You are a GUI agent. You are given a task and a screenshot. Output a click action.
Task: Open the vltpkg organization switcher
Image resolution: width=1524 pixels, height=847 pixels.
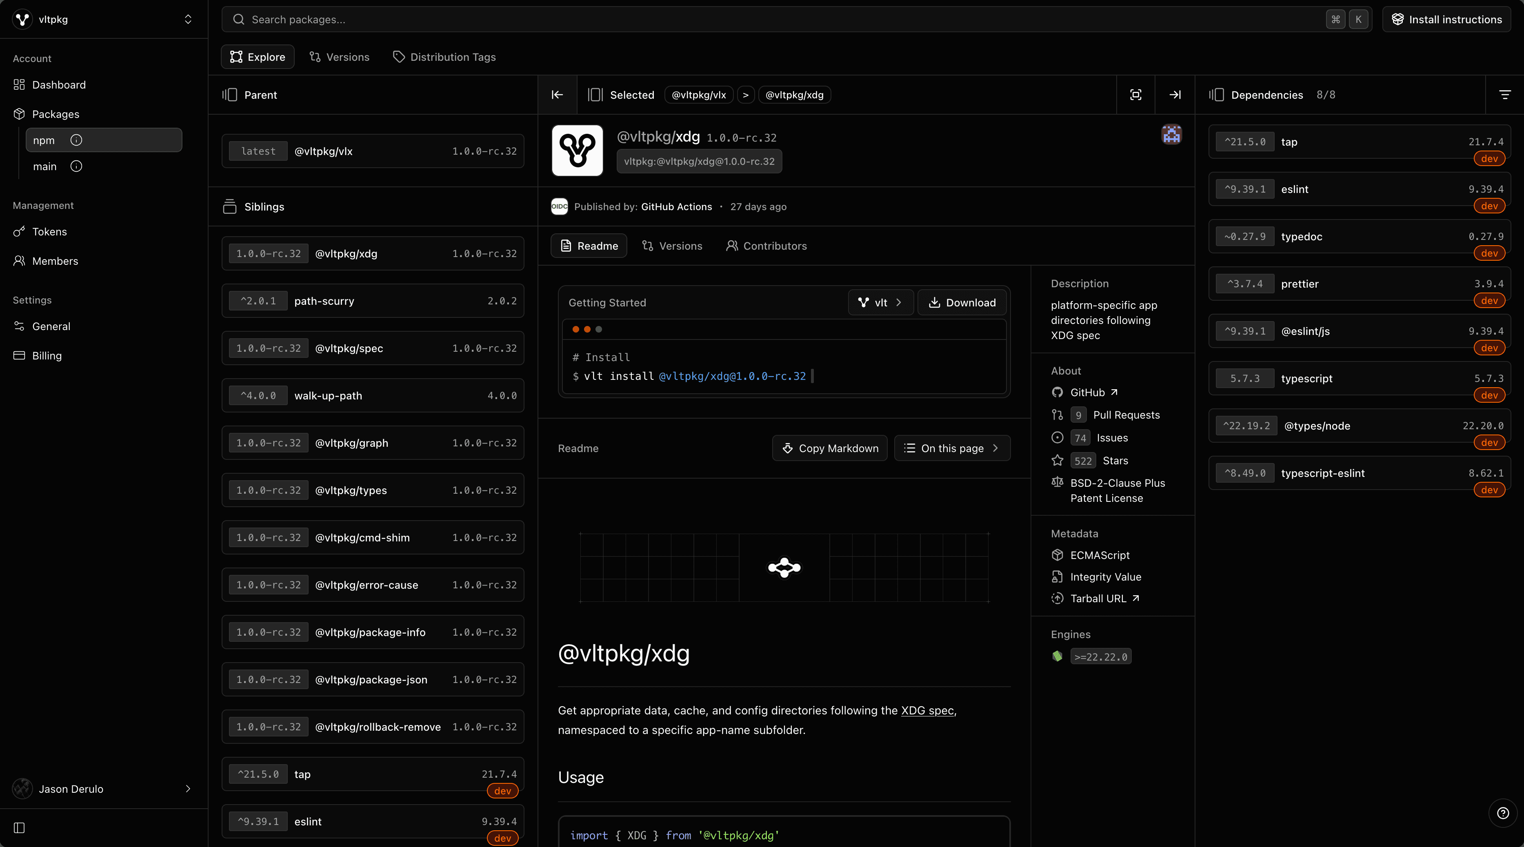click(x=104, y=20)
